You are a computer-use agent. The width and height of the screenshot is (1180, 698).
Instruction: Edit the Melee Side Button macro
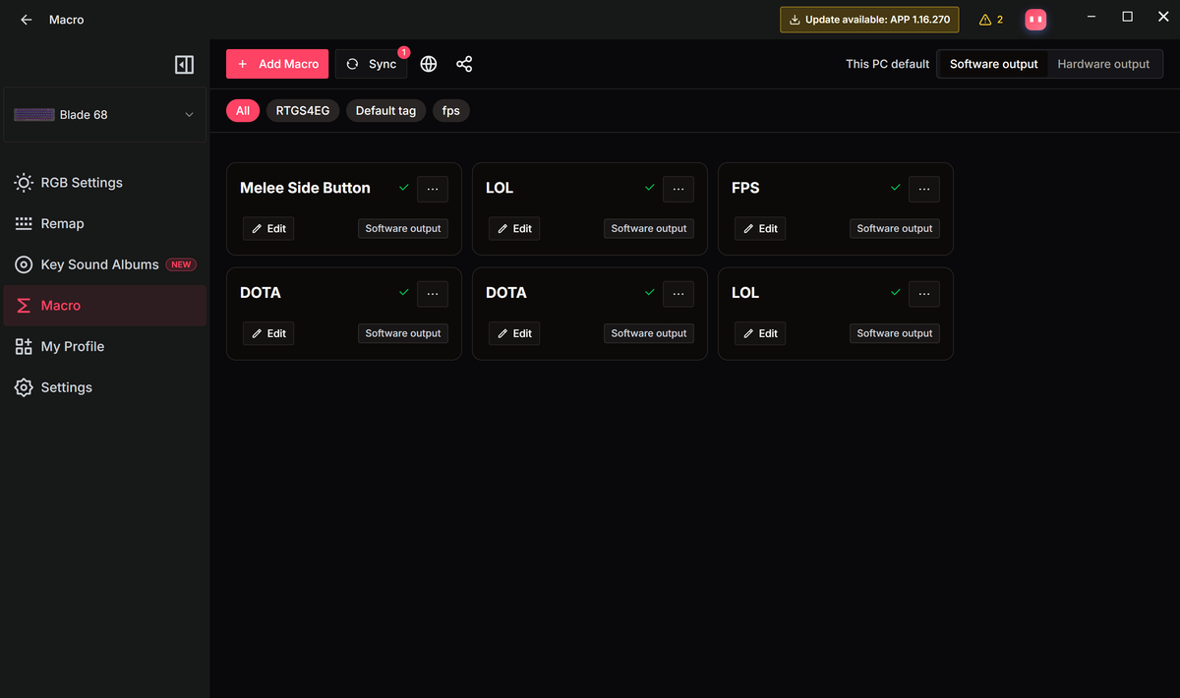268,229
